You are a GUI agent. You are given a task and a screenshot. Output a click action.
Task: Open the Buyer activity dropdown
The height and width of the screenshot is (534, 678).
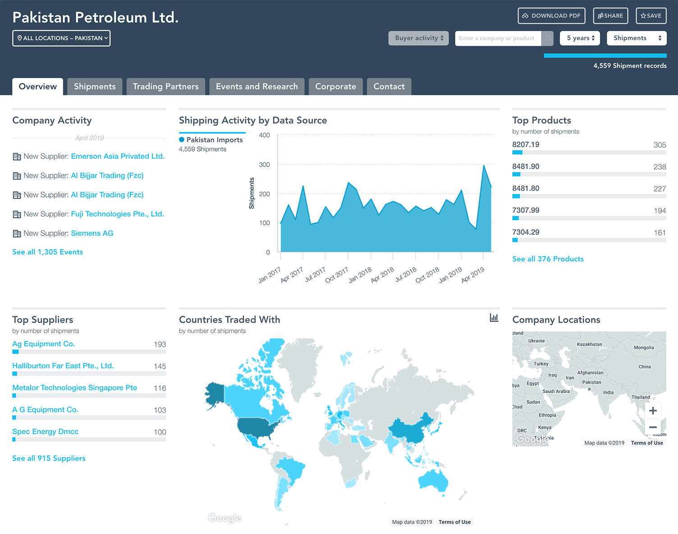[418, 38]
